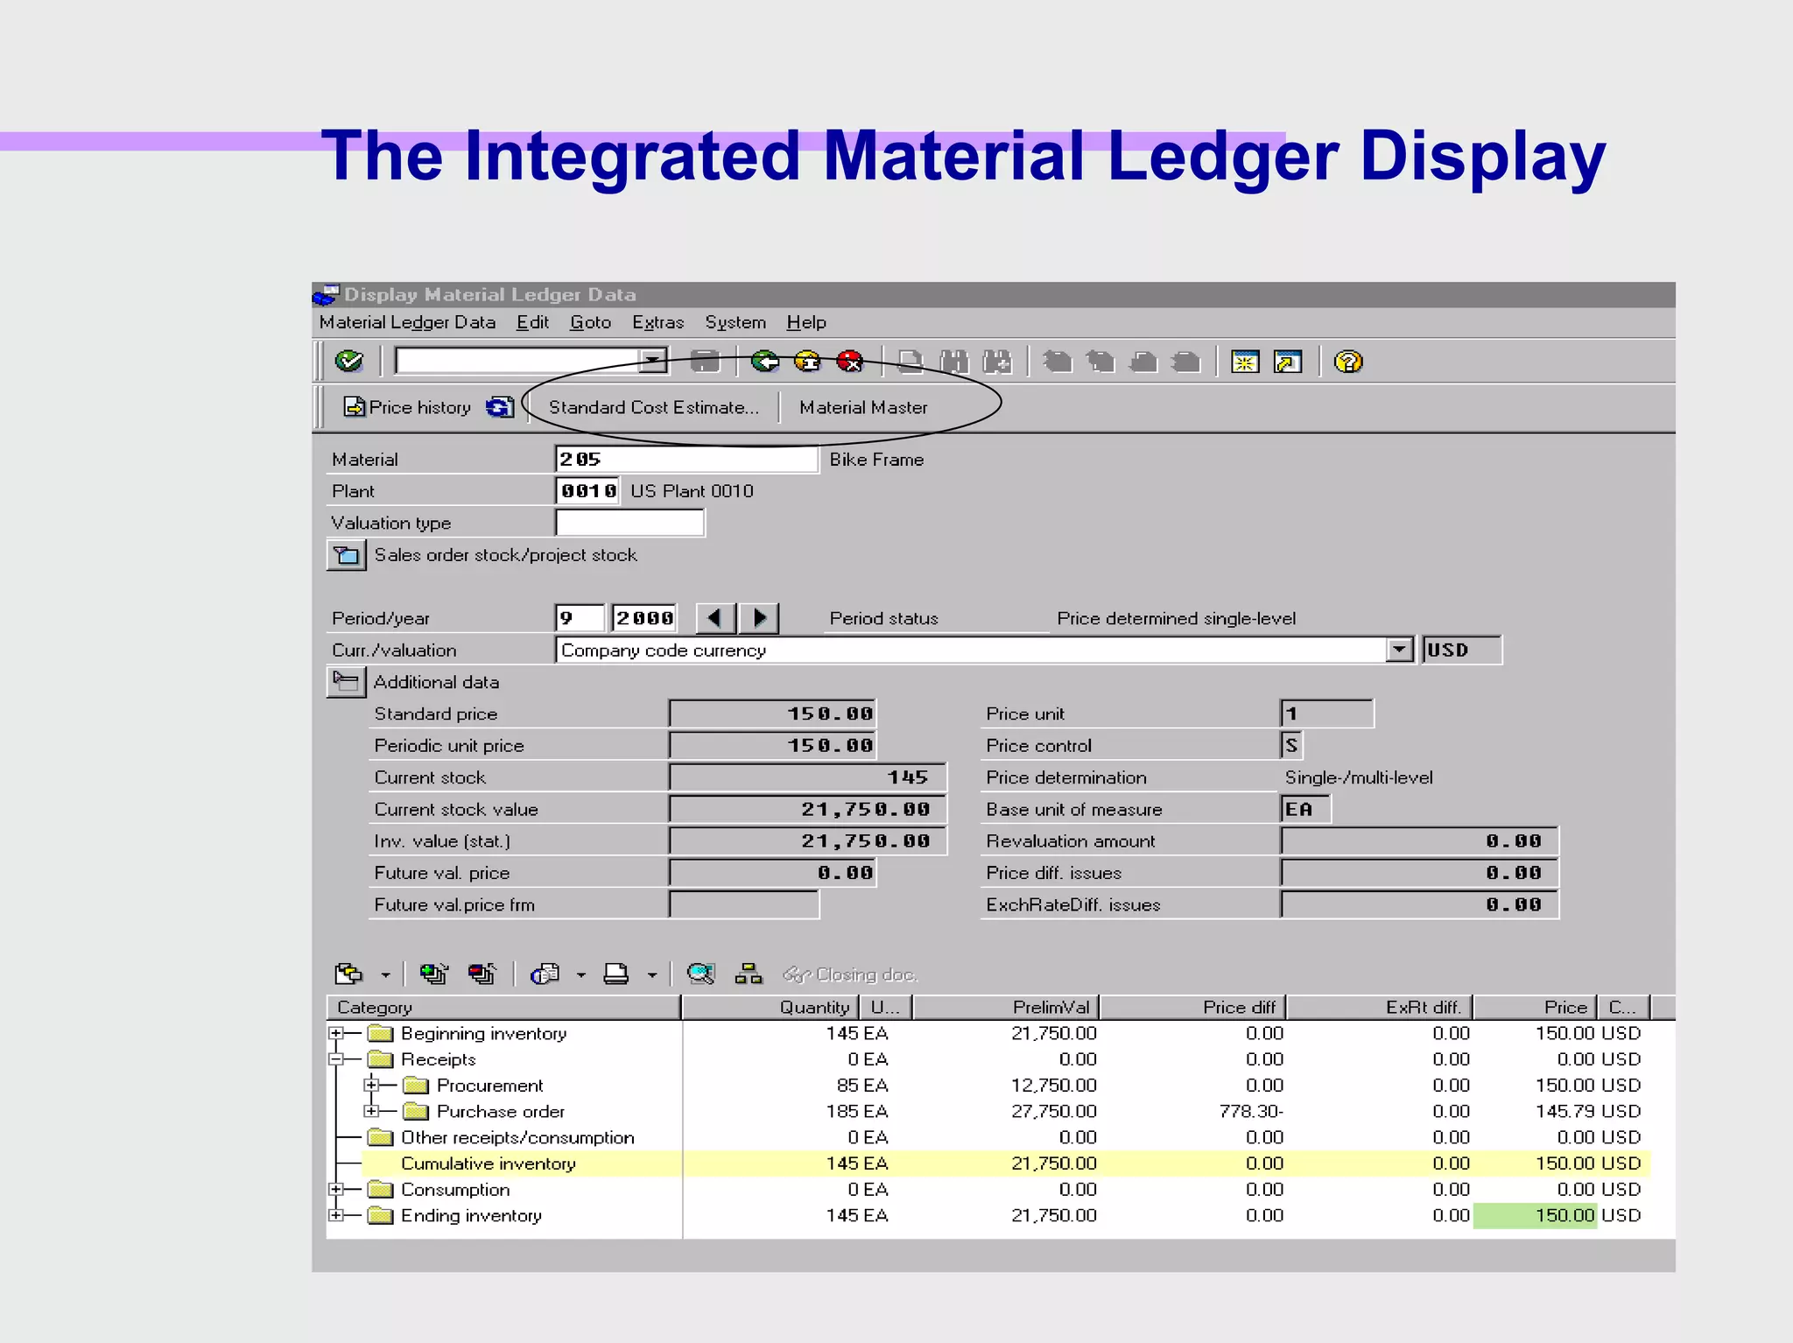Go to next period with right arrow
Viewport: 1793px width, 1343px height.
pos(759,618)
